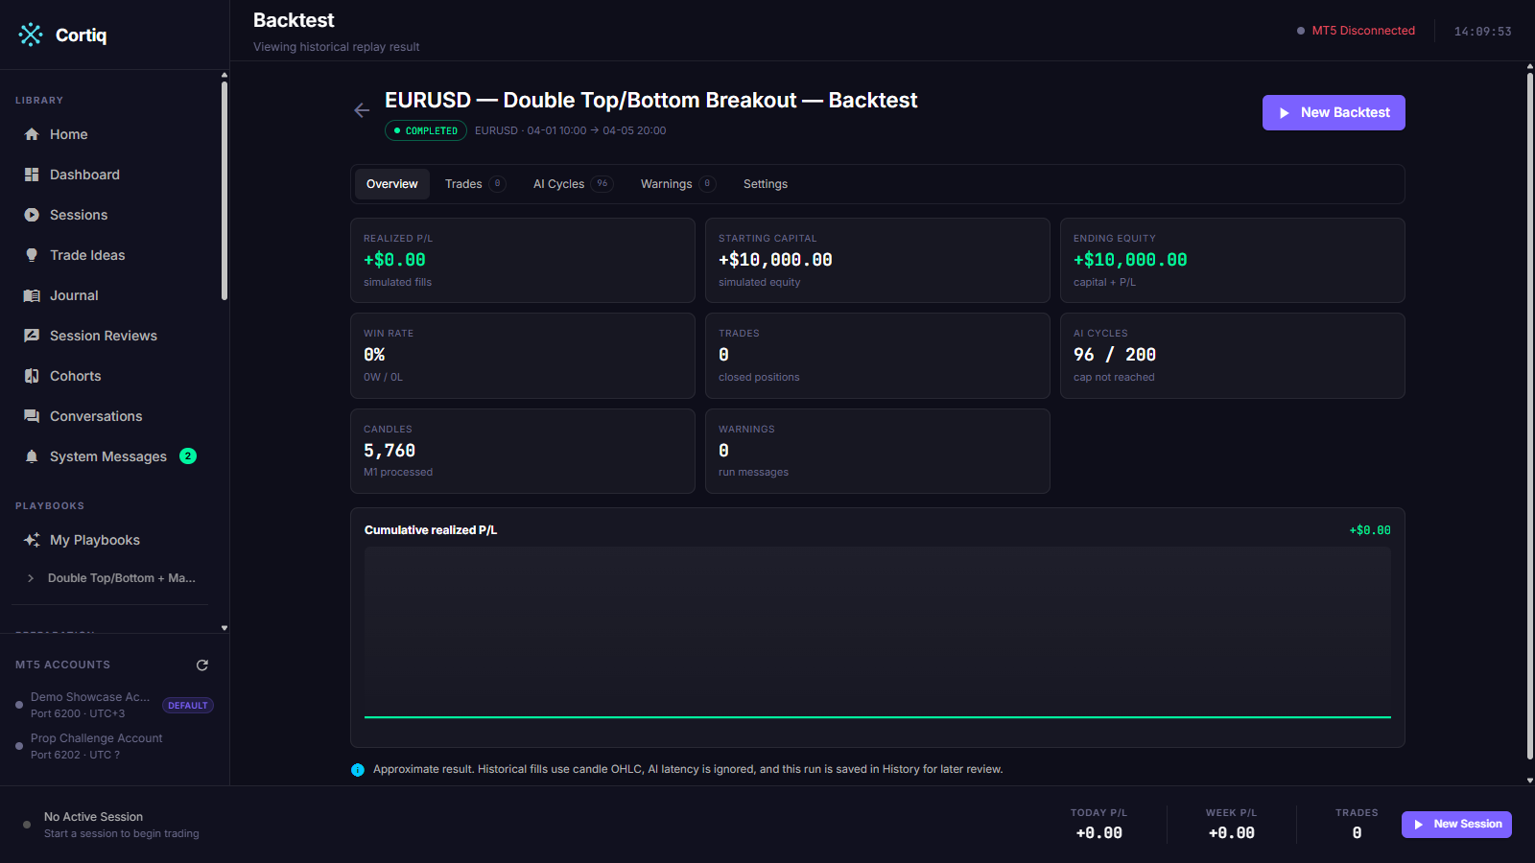Open the System Messages bell icon
This screenshot has width=1535, height=863.
coord(32,456)
